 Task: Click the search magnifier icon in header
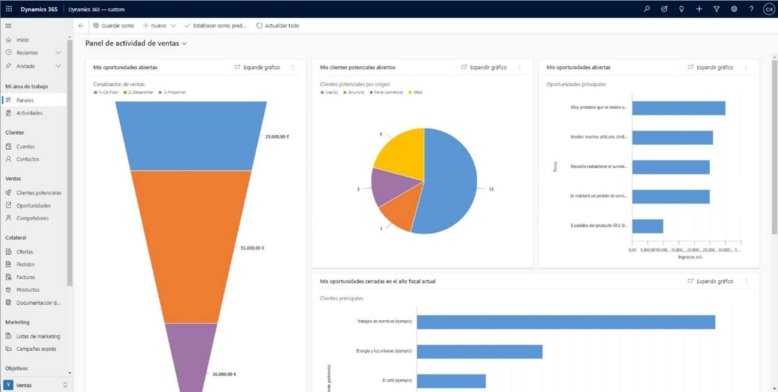646,9
